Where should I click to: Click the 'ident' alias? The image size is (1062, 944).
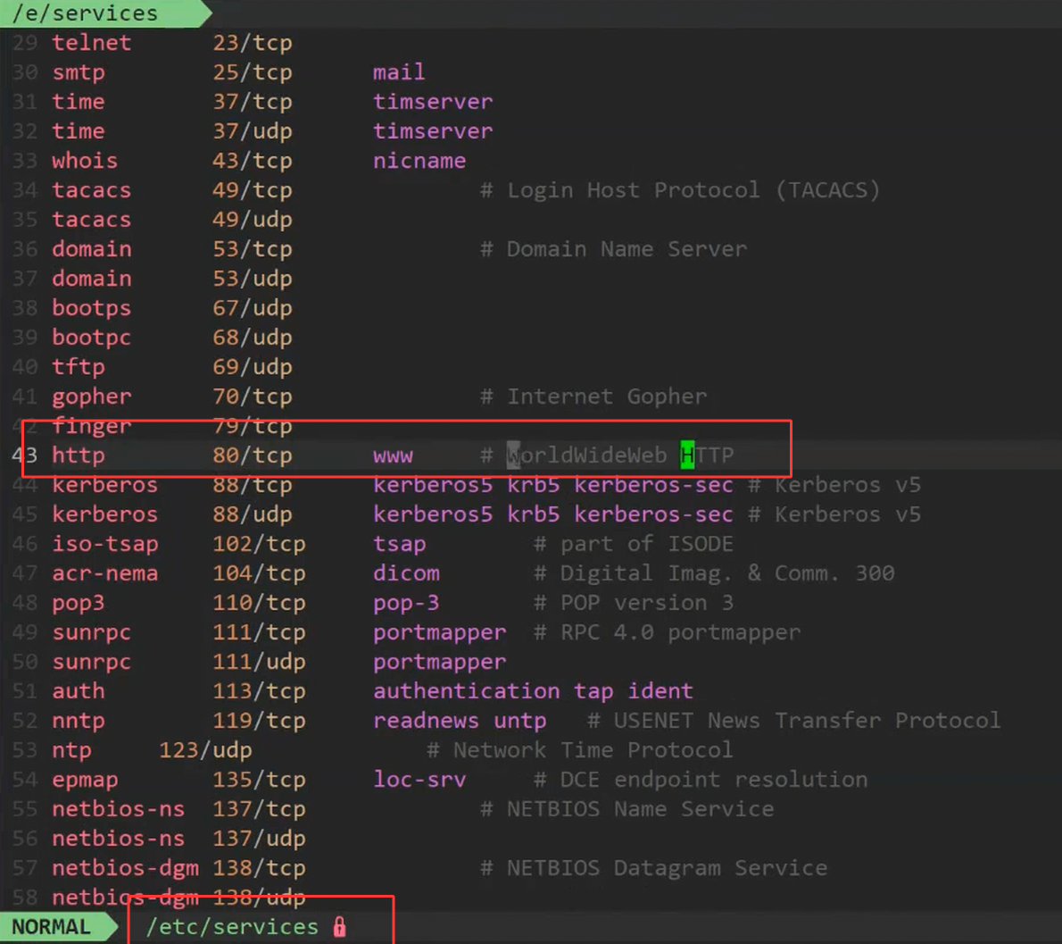tap(660, 691)
